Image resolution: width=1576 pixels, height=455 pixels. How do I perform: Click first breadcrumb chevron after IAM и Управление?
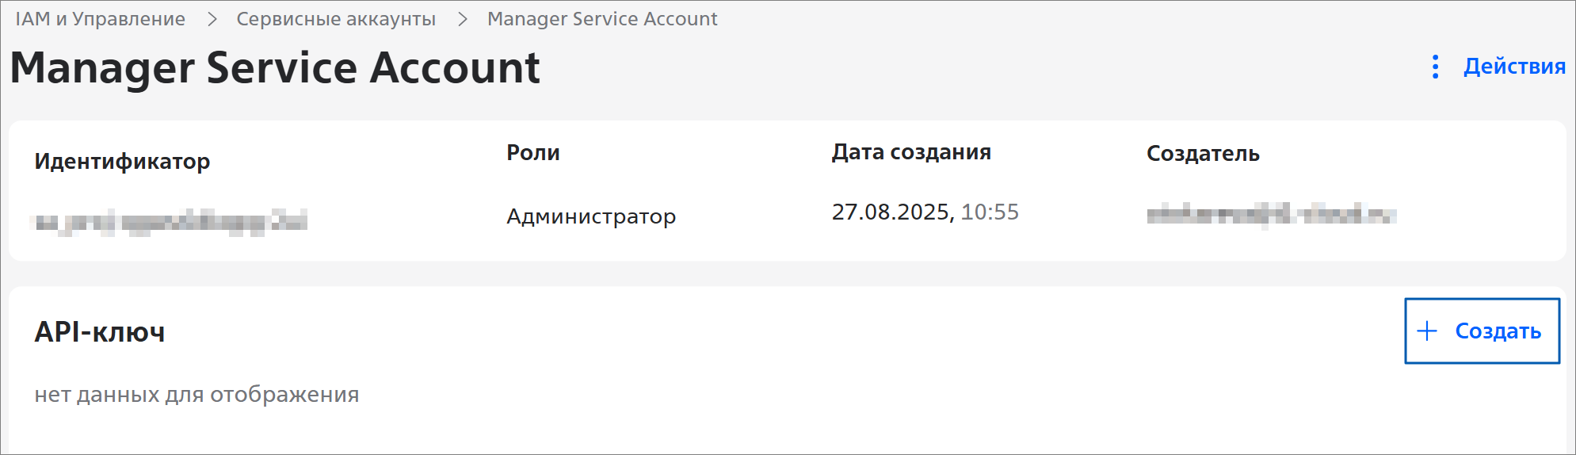pyautogui.click(x=212, y=19)
